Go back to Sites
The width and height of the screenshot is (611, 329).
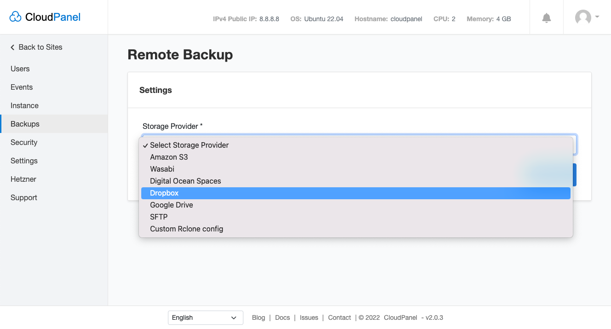(x=36, y=47)
